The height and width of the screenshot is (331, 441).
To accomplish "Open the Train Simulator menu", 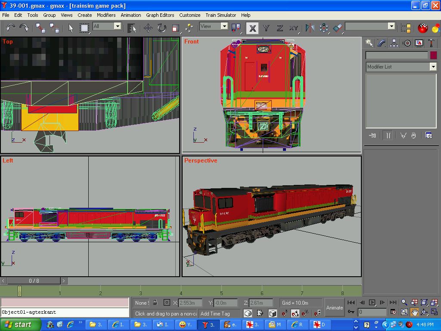I will 220,15.
